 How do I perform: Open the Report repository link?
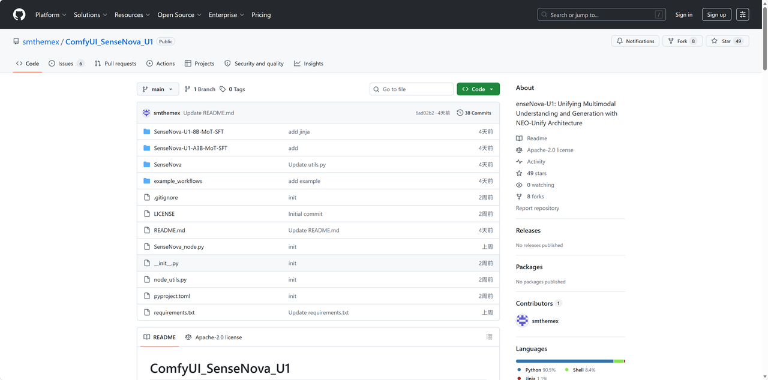(x=538, y=208)
